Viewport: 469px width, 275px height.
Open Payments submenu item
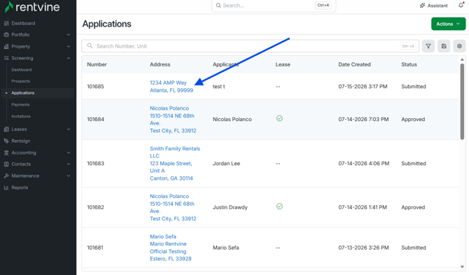[x=20, y=105]
